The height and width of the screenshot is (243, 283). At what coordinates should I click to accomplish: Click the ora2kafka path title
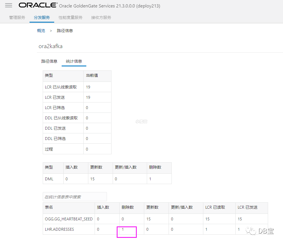coord(50,46)
